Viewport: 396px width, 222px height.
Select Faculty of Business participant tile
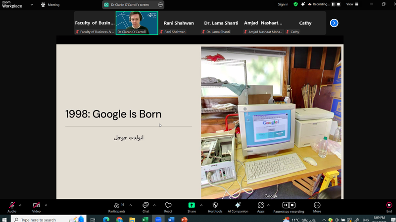point(95,23)
